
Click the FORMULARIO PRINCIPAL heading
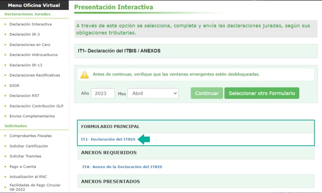(110, 126)
